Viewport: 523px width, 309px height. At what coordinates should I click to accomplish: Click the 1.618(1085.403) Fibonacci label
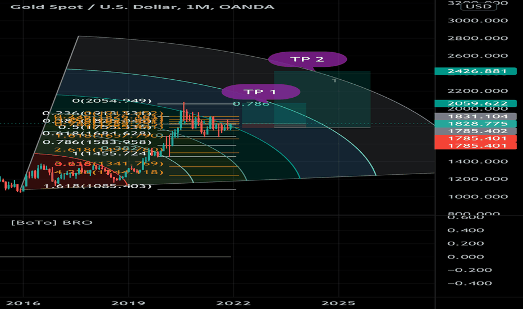point(98,186)
